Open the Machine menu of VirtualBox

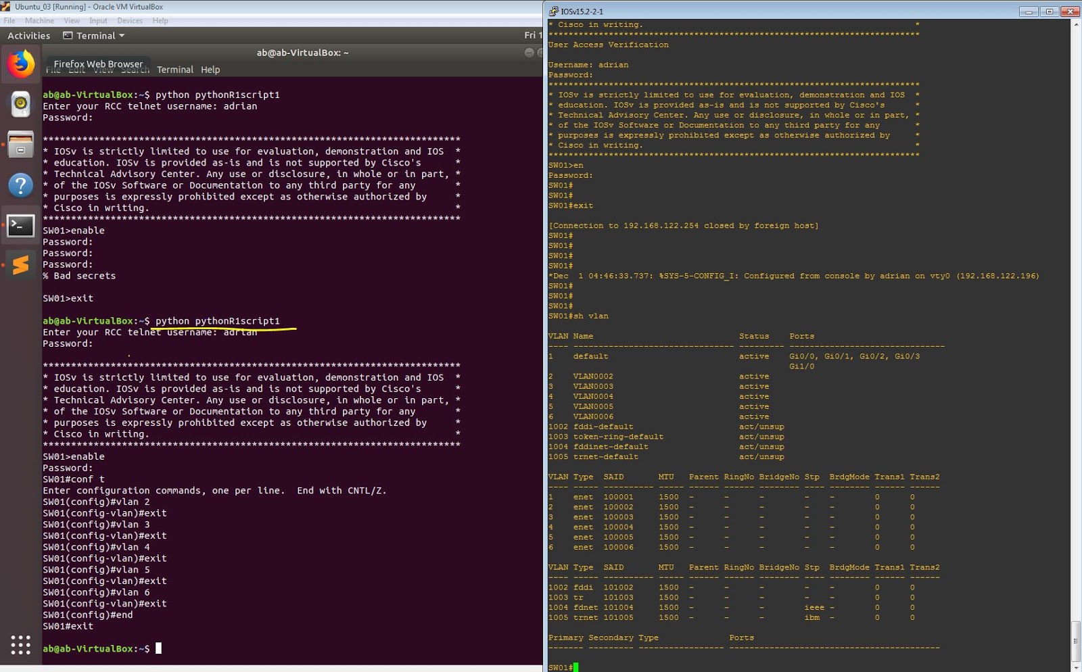click(40, 20)
